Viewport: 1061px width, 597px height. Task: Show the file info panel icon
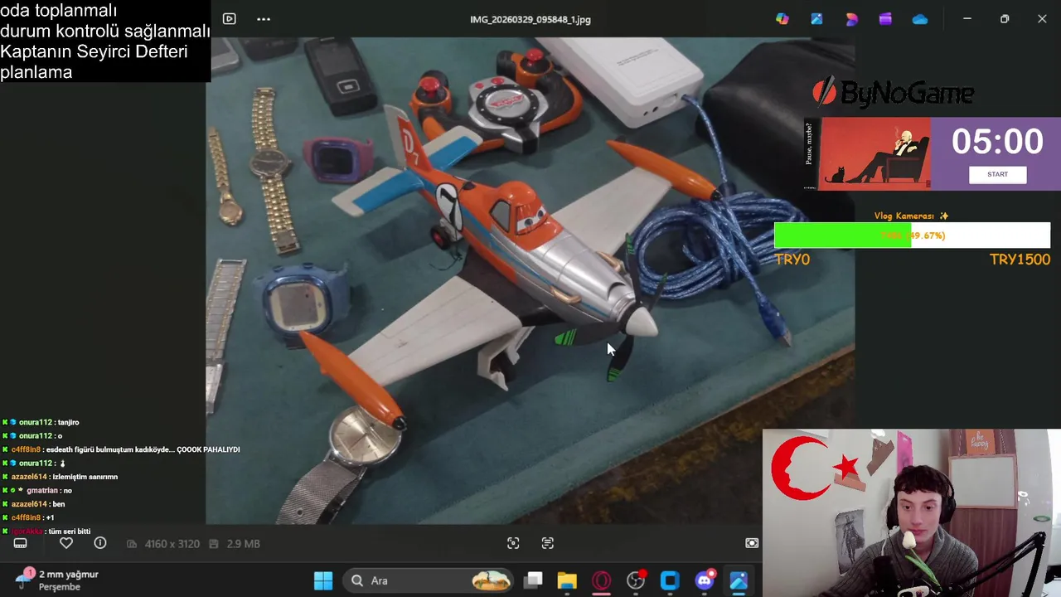(100, 543)
